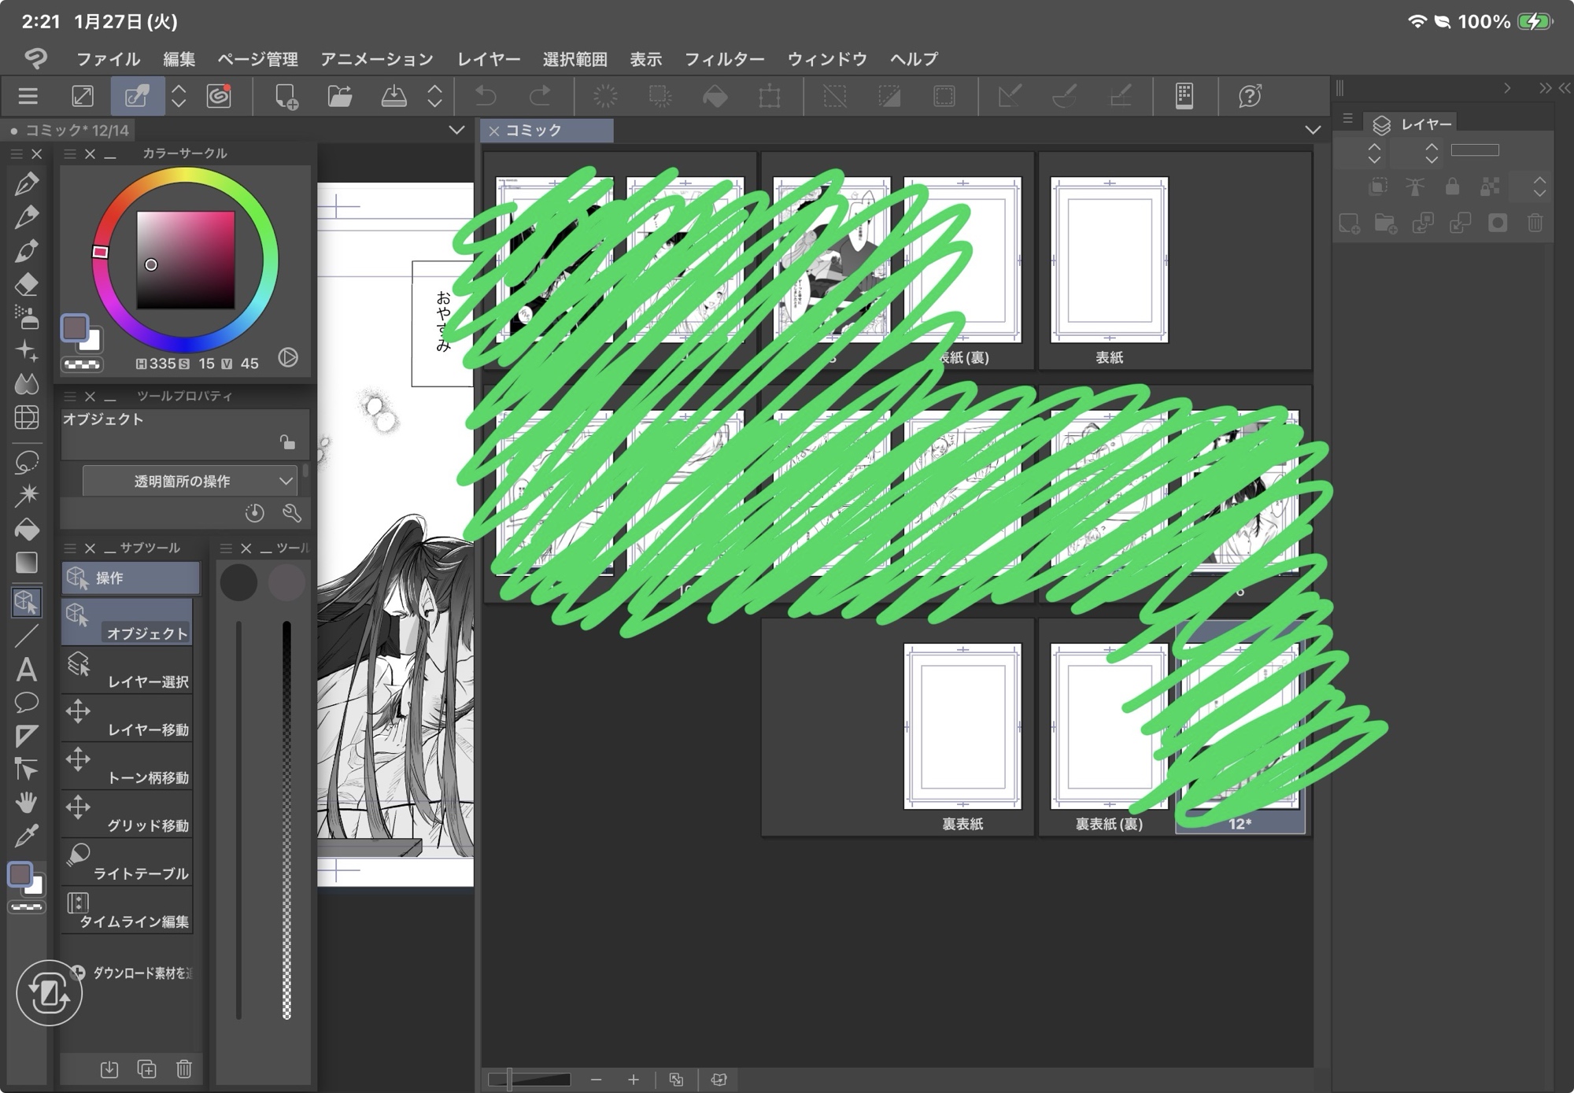
Task: Toggle the transparent color swatch below the color wheel
Action: [x=82, y=364]
